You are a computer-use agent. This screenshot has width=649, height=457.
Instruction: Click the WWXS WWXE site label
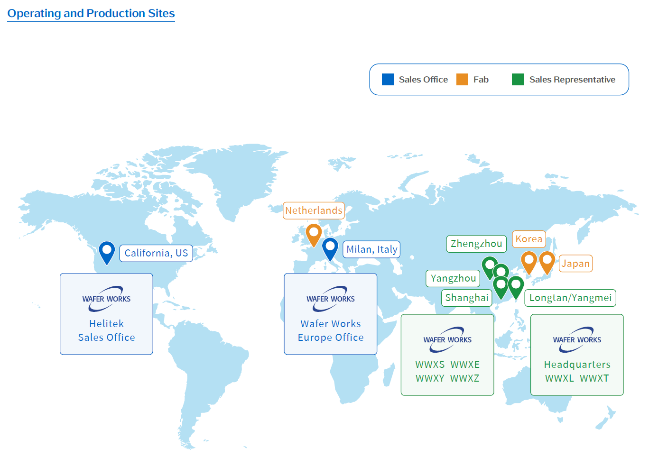tap(447, 365)
